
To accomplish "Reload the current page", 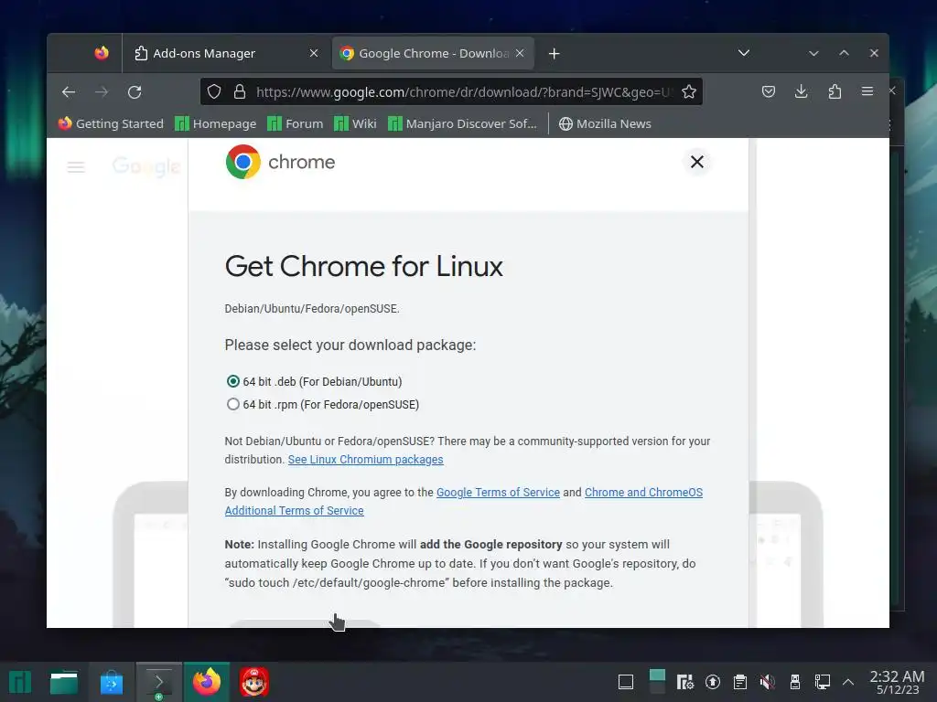I will tap(135, 92).
